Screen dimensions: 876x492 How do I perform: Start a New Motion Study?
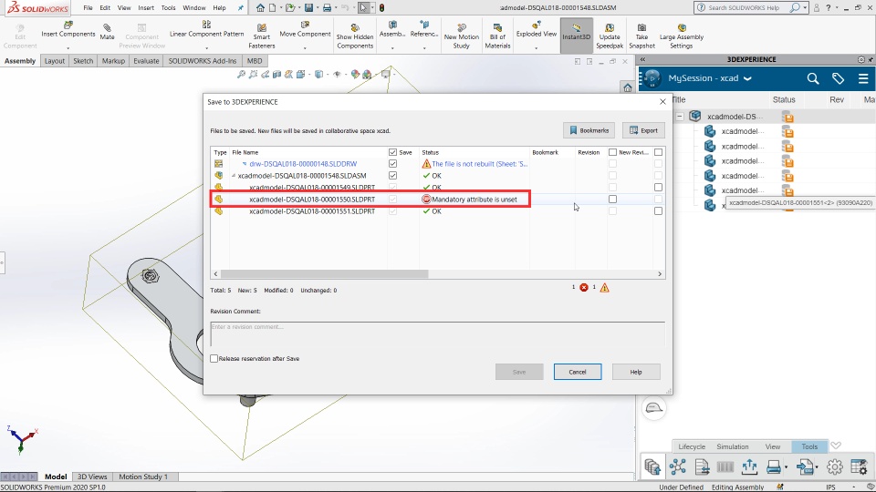(462, 36)
